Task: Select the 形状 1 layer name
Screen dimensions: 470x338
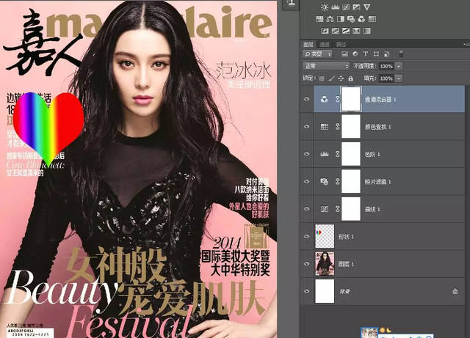Action: coord(346,237)
